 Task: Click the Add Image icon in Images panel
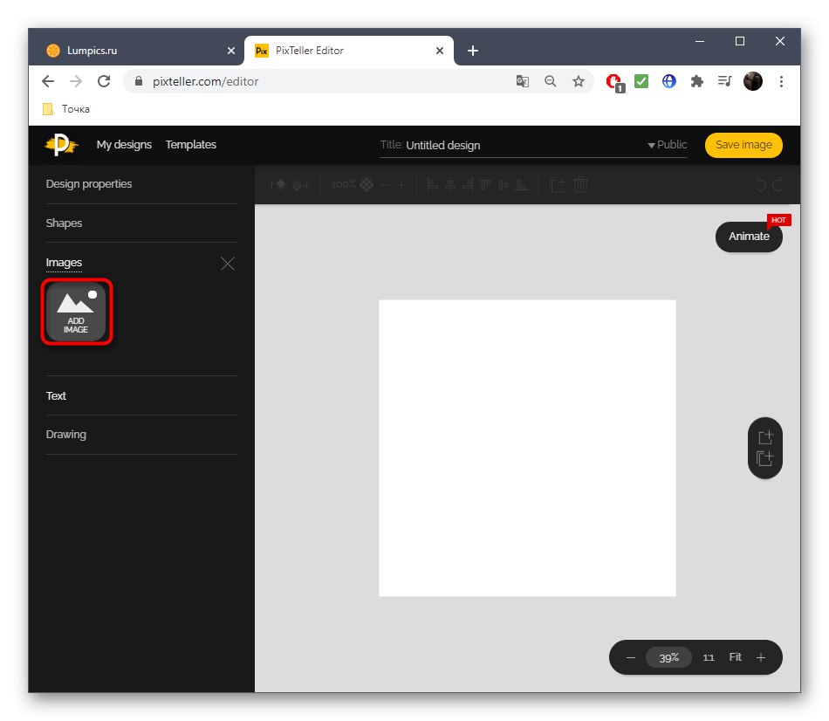(x=77, y=311)
